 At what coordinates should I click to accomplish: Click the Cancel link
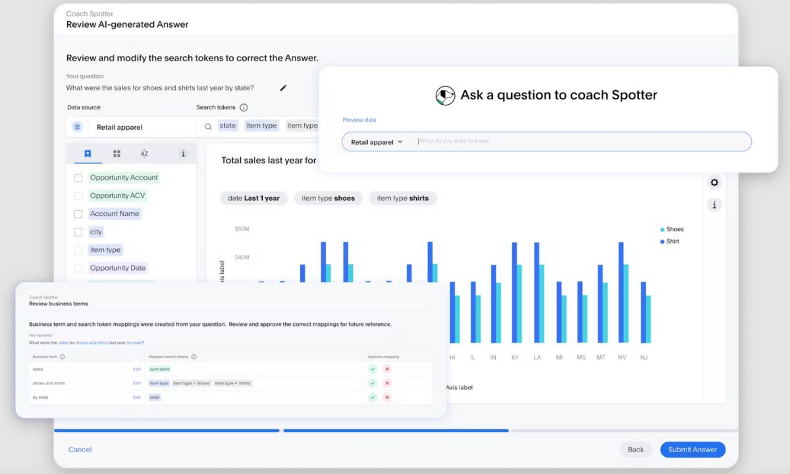80,450
